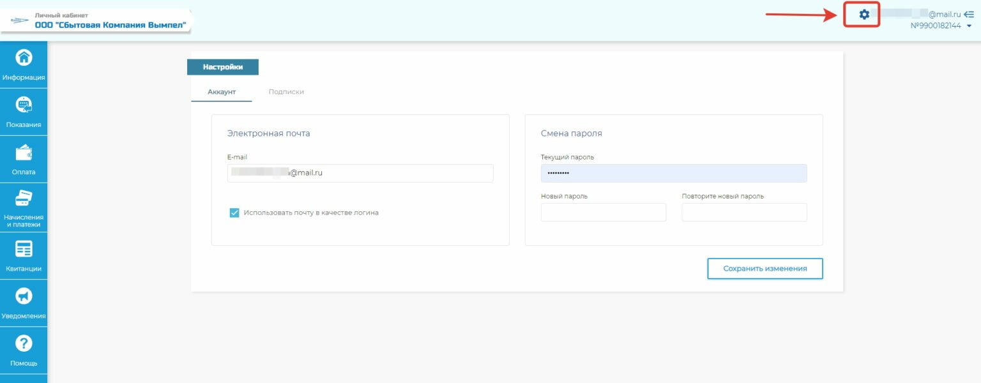Click the Текущий пароль password field
Image resolution: width=981 pixels, height=383 pixels.
[673, 173]
